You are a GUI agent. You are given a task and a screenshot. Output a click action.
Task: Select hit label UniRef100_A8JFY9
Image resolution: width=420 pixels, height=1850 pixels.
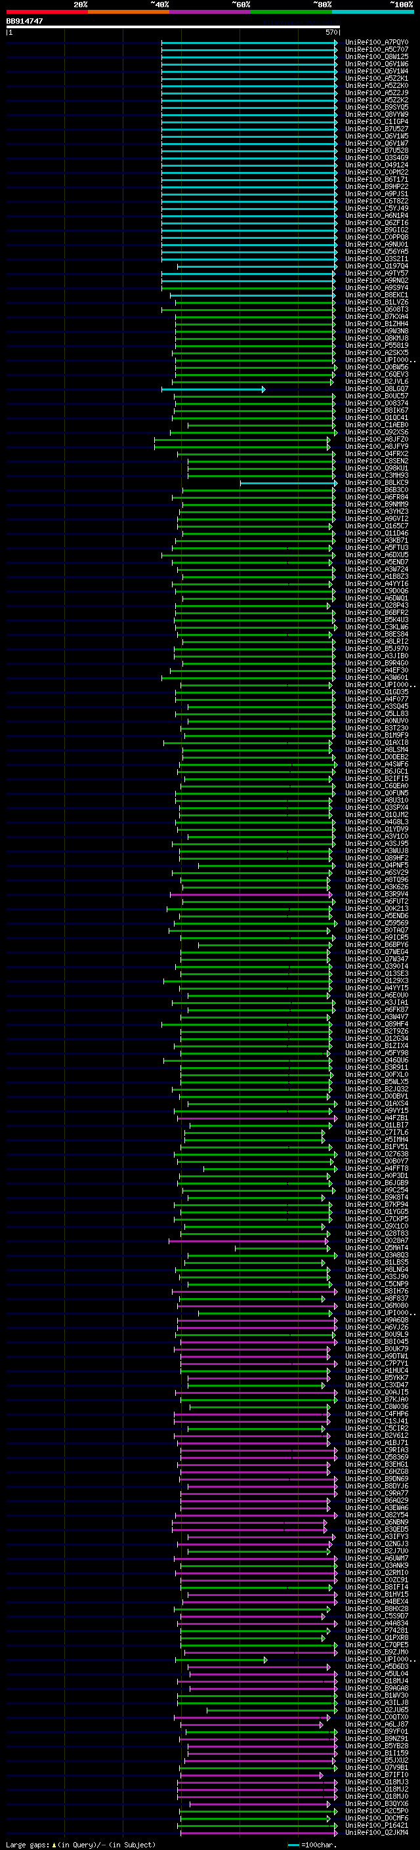pyautogui.click(x=377, y=446)
